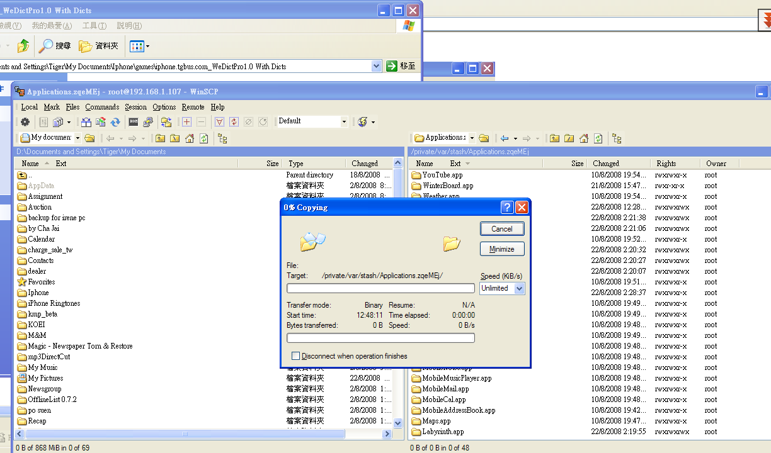Enable Disconnect when operation finishes
This screenshot has height=453, width=771.
pyautogui.click(x=296, y=356)
